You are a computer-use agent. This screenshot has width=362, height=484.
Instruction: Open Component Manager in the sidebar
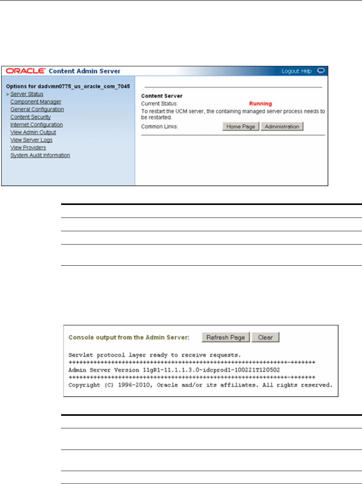point(36,102)
